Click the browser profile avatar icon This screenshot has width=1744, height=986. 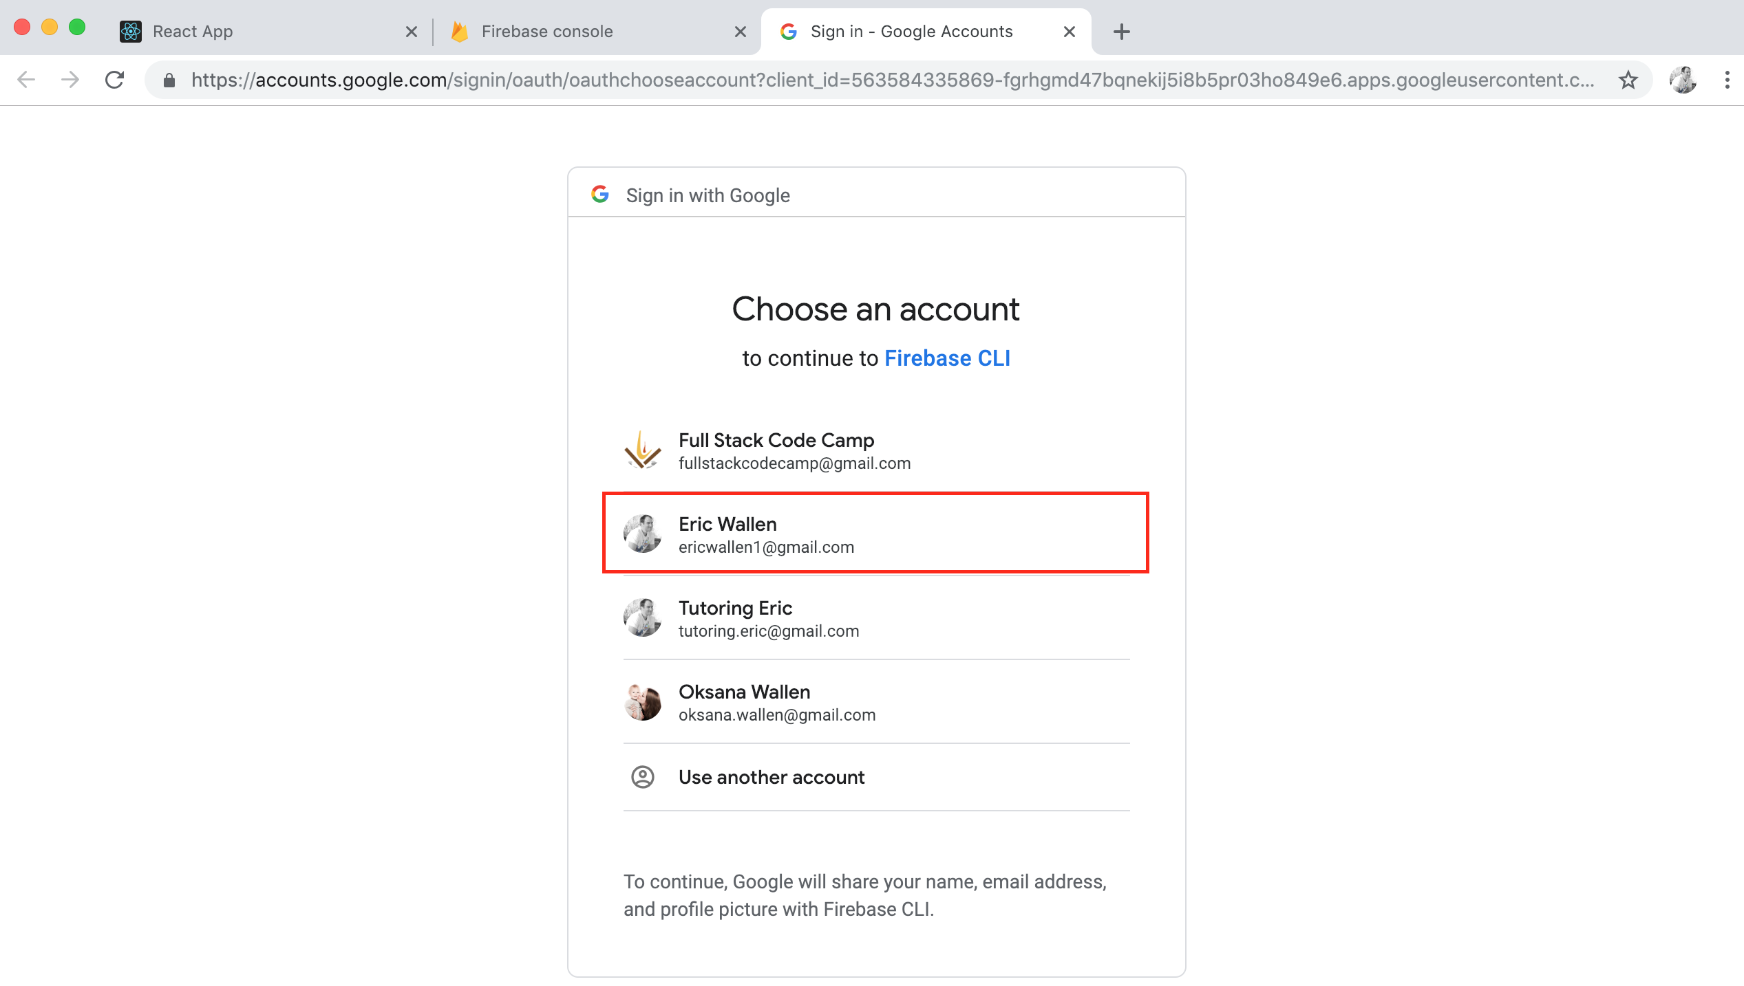(1683, 79)
